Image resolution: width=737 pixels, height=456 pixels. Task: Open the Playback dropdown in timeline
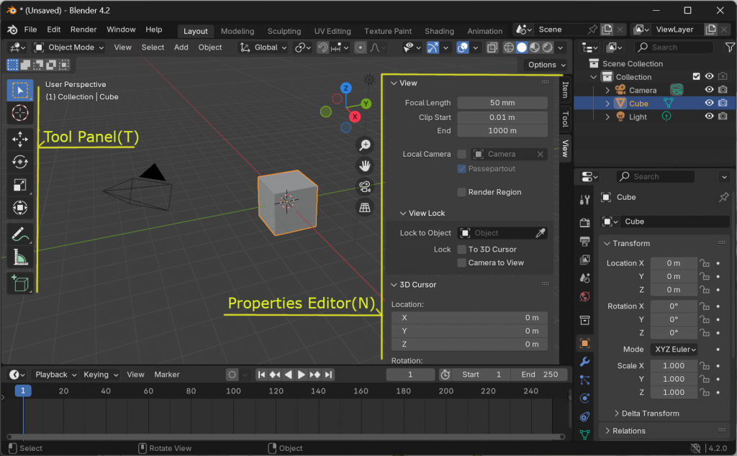(55, 375)
